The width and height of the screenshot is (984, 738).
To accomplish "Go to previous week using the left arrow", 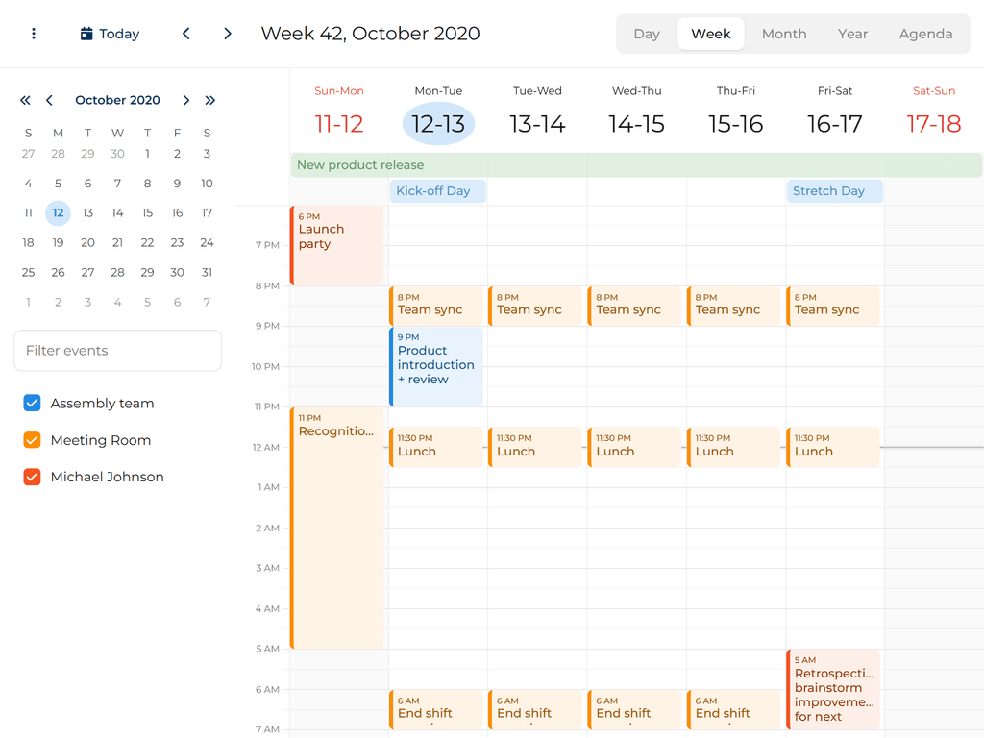I will coord(186,34).
